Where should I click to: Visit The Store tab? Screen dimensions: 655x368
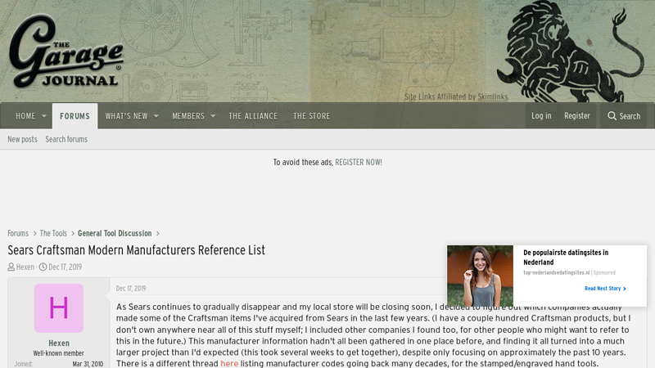click(312, 116)
